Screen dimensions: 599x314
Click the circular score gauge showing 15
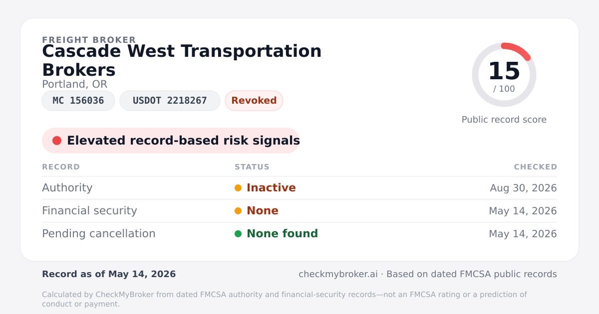click(504, 75)
